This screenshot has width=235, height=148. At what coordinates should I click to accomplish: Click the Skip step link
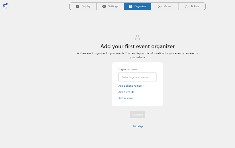[138, 126]
